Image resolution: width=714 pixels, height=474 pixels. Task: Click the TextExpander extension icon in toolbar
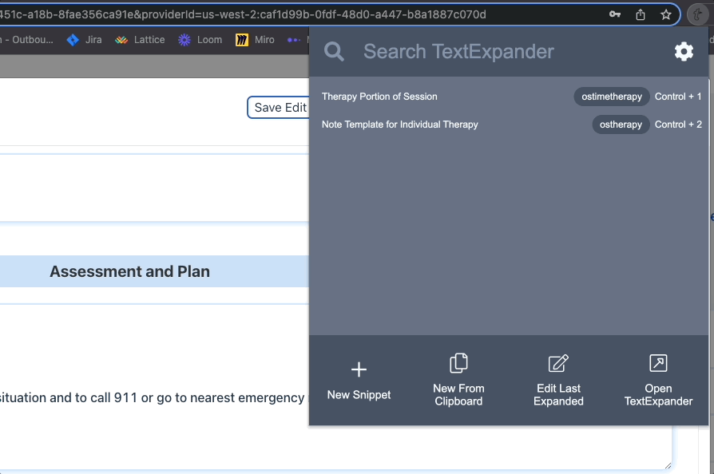point(697,14)
